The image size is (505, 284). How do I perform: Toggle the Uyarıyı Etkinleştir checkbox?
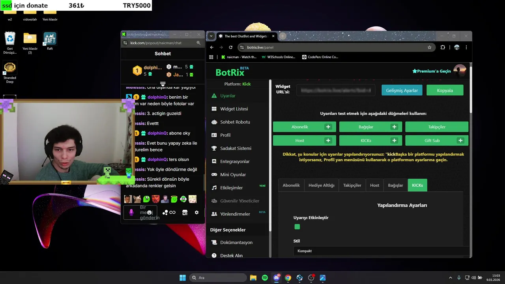[x=297, y=227]
